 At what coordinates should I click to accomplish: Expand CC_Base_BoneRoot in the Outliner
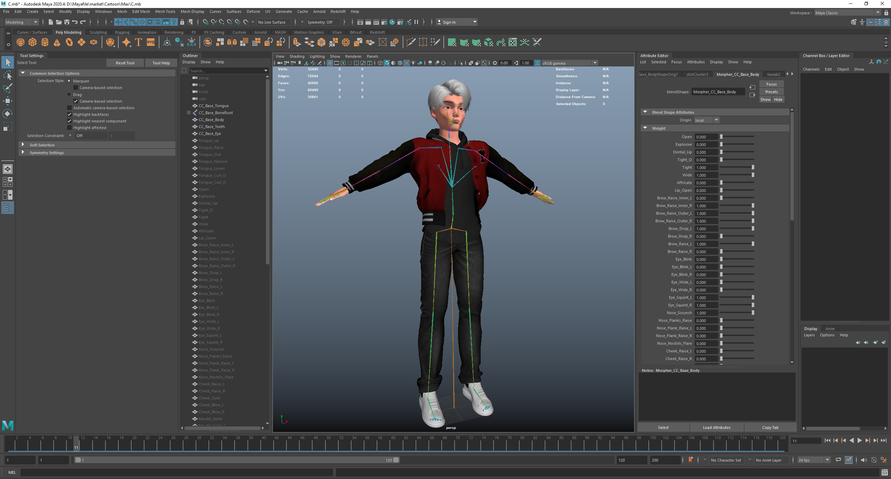point(189,113)
